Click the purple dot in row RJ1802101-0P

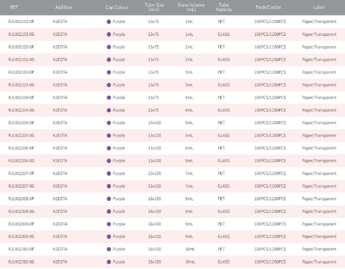click(108, 22)
